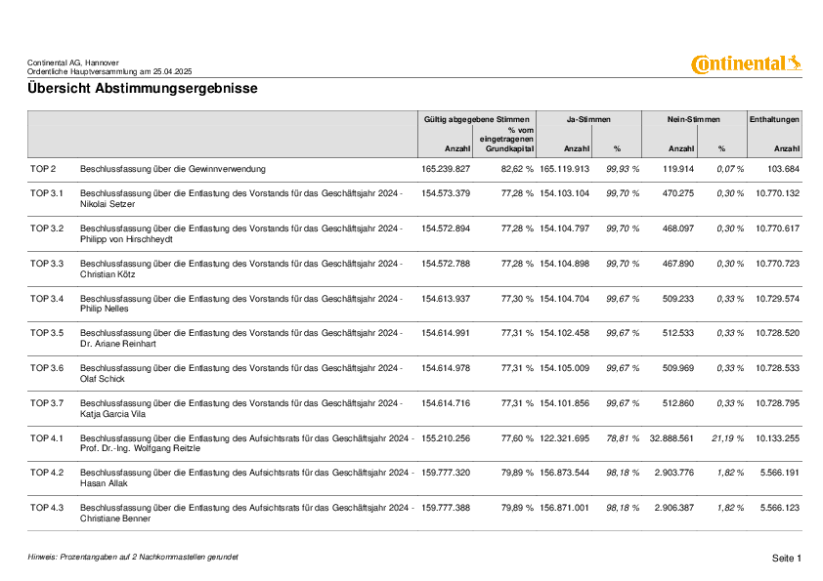This screenshot has height=581, width=823.
Task: Click Nein count 512.533
Action: click(x=678, y=334)
